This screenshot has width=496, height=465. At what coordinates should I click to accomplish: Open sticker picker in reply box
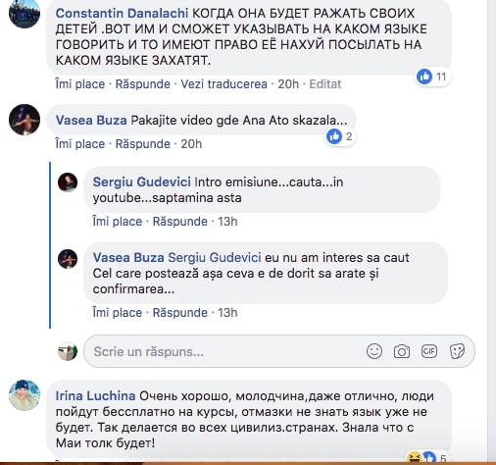457,351
